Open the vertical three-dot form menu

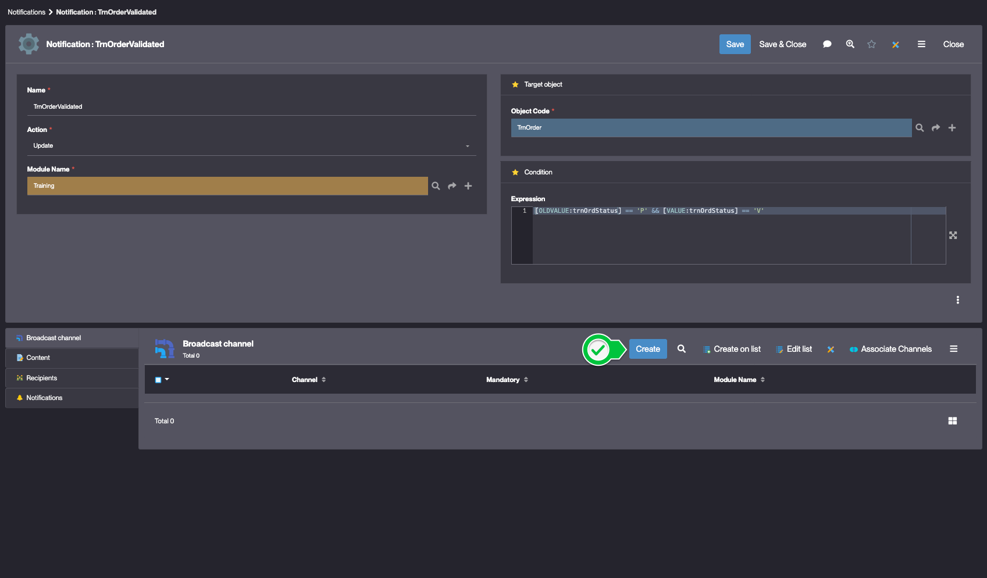(957, 300)
